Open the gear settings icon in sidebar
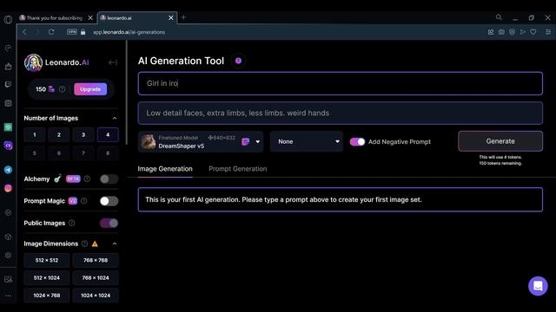Viewport: 556px width, 312px height. (x=8, y=255)
